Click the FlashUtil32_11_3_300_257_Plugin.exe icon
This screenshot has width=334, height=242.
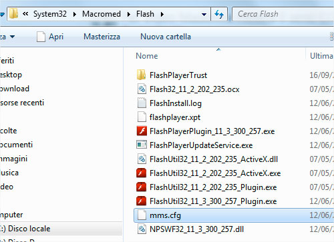point(142,201)
